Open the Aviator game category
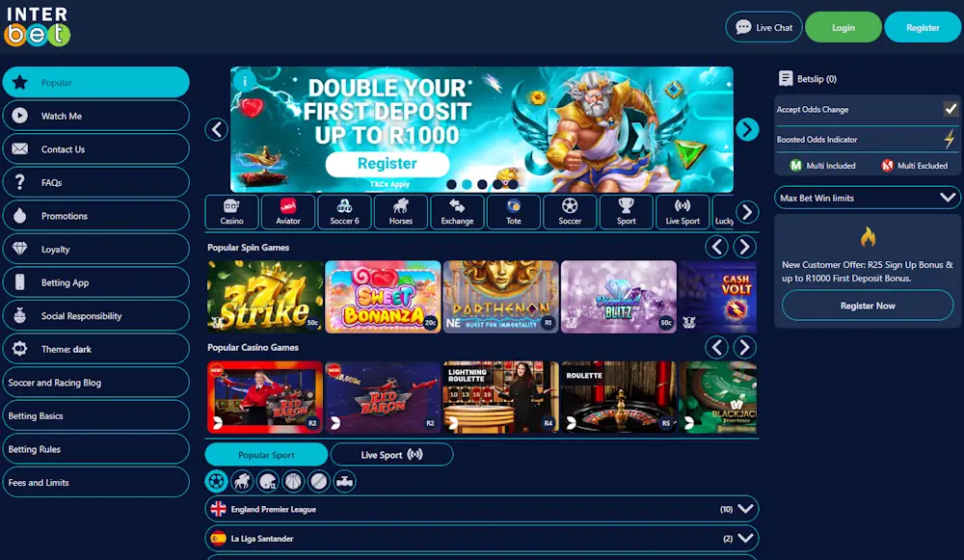This screenshot has height=560, width=964. (x=287, y=212)
